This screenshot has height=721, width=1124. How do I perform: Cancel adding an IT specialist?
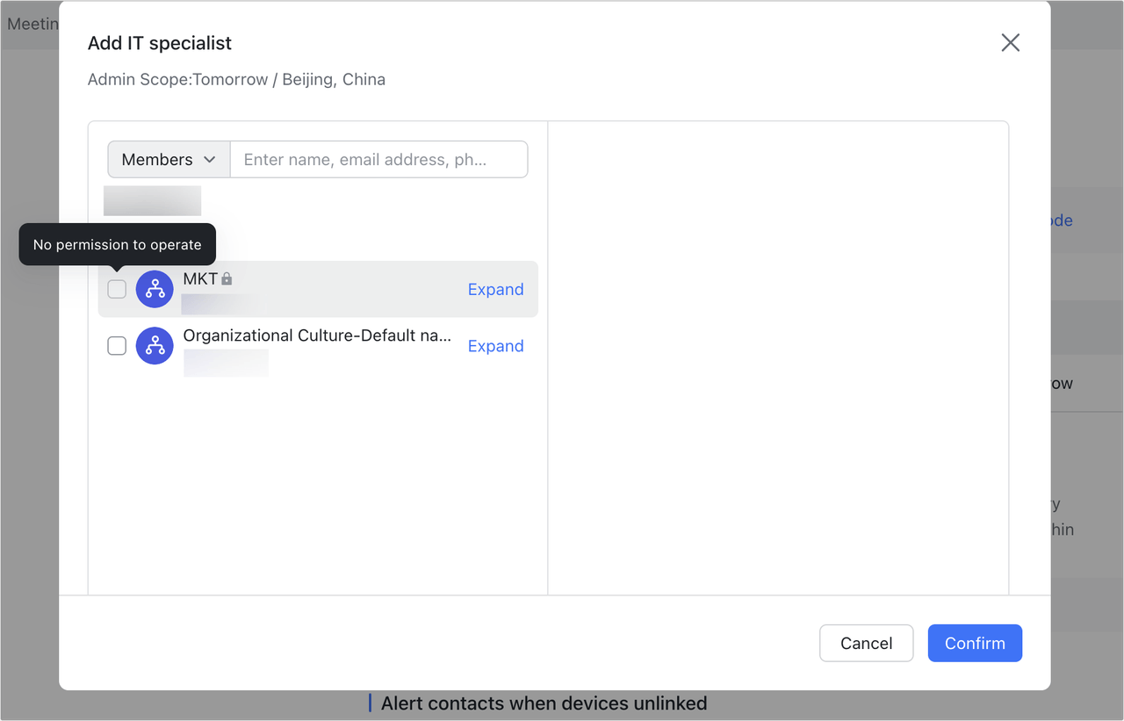(866, 643)
